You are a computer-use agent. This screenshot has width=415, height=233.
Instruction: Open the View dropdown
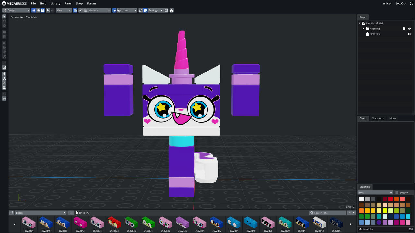pyautogui.click(x=64, y=10)
